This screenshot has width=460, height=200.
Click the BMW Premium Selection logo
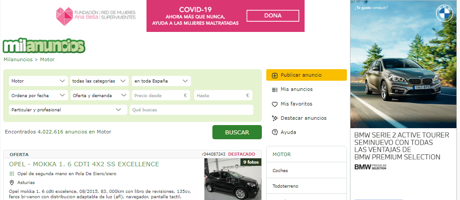point(370,167)
